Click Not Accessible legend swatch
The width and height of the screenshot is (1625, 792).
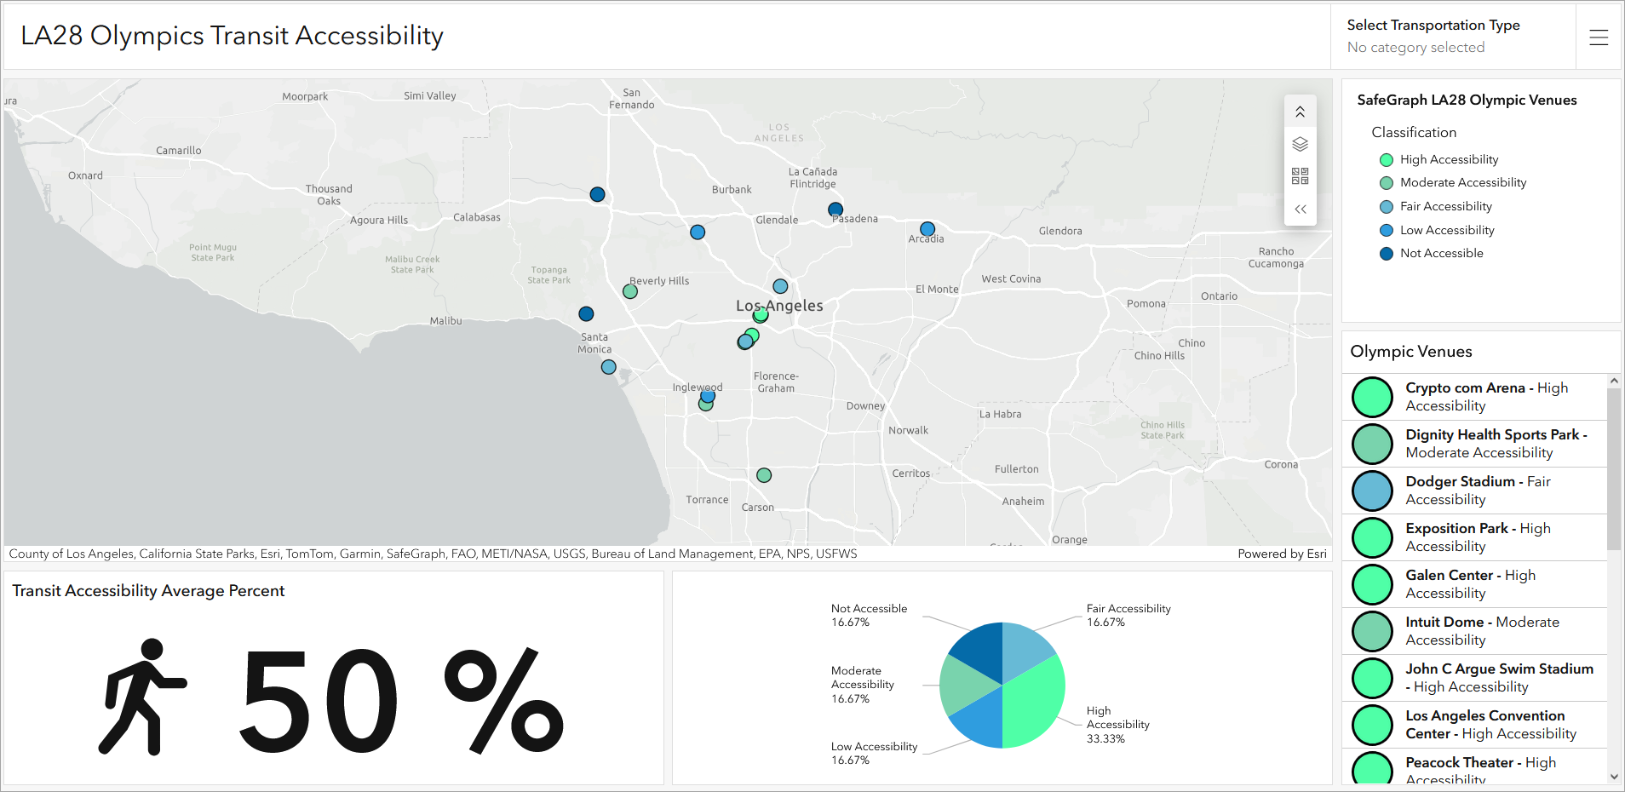pos(1387,254)
